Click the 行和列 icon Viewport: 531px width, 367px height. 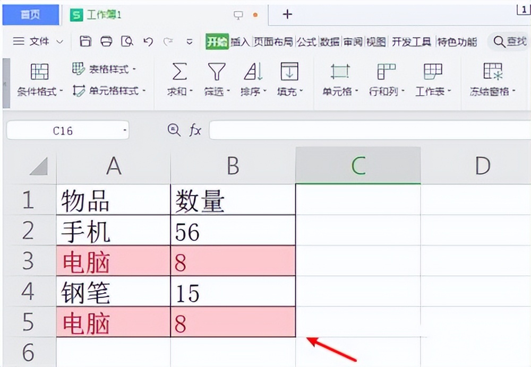387,72
